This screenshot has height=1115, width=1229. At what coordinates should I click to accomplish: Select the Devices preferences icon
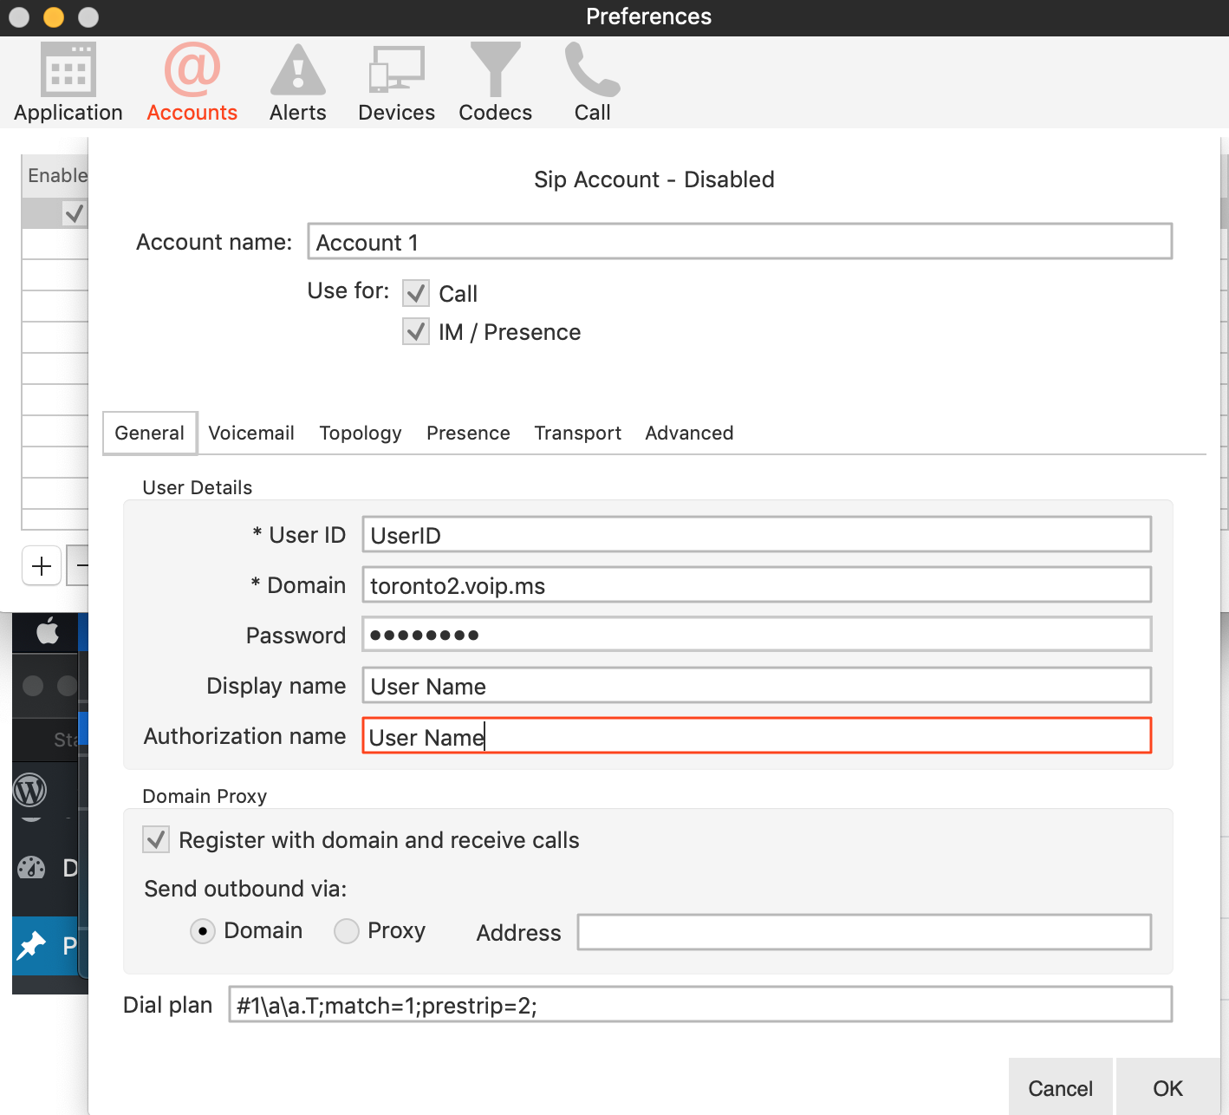[x=396, y=82]
